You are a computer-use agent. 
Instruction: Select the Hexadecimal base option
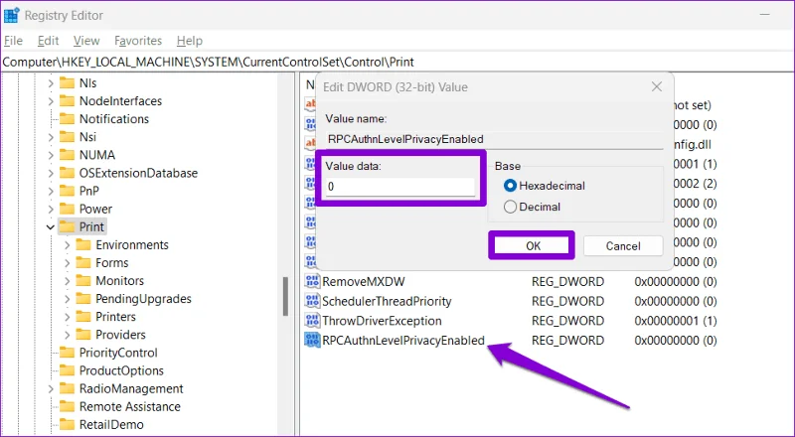tap(544, 186)
